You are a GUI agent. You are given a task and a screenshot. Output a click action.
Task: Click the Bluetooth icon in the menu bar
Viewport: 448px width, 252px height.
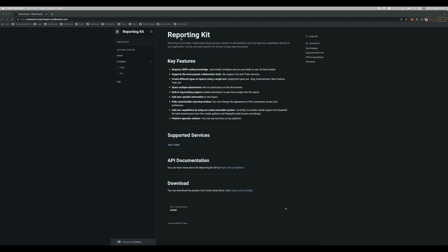[399, 8]
